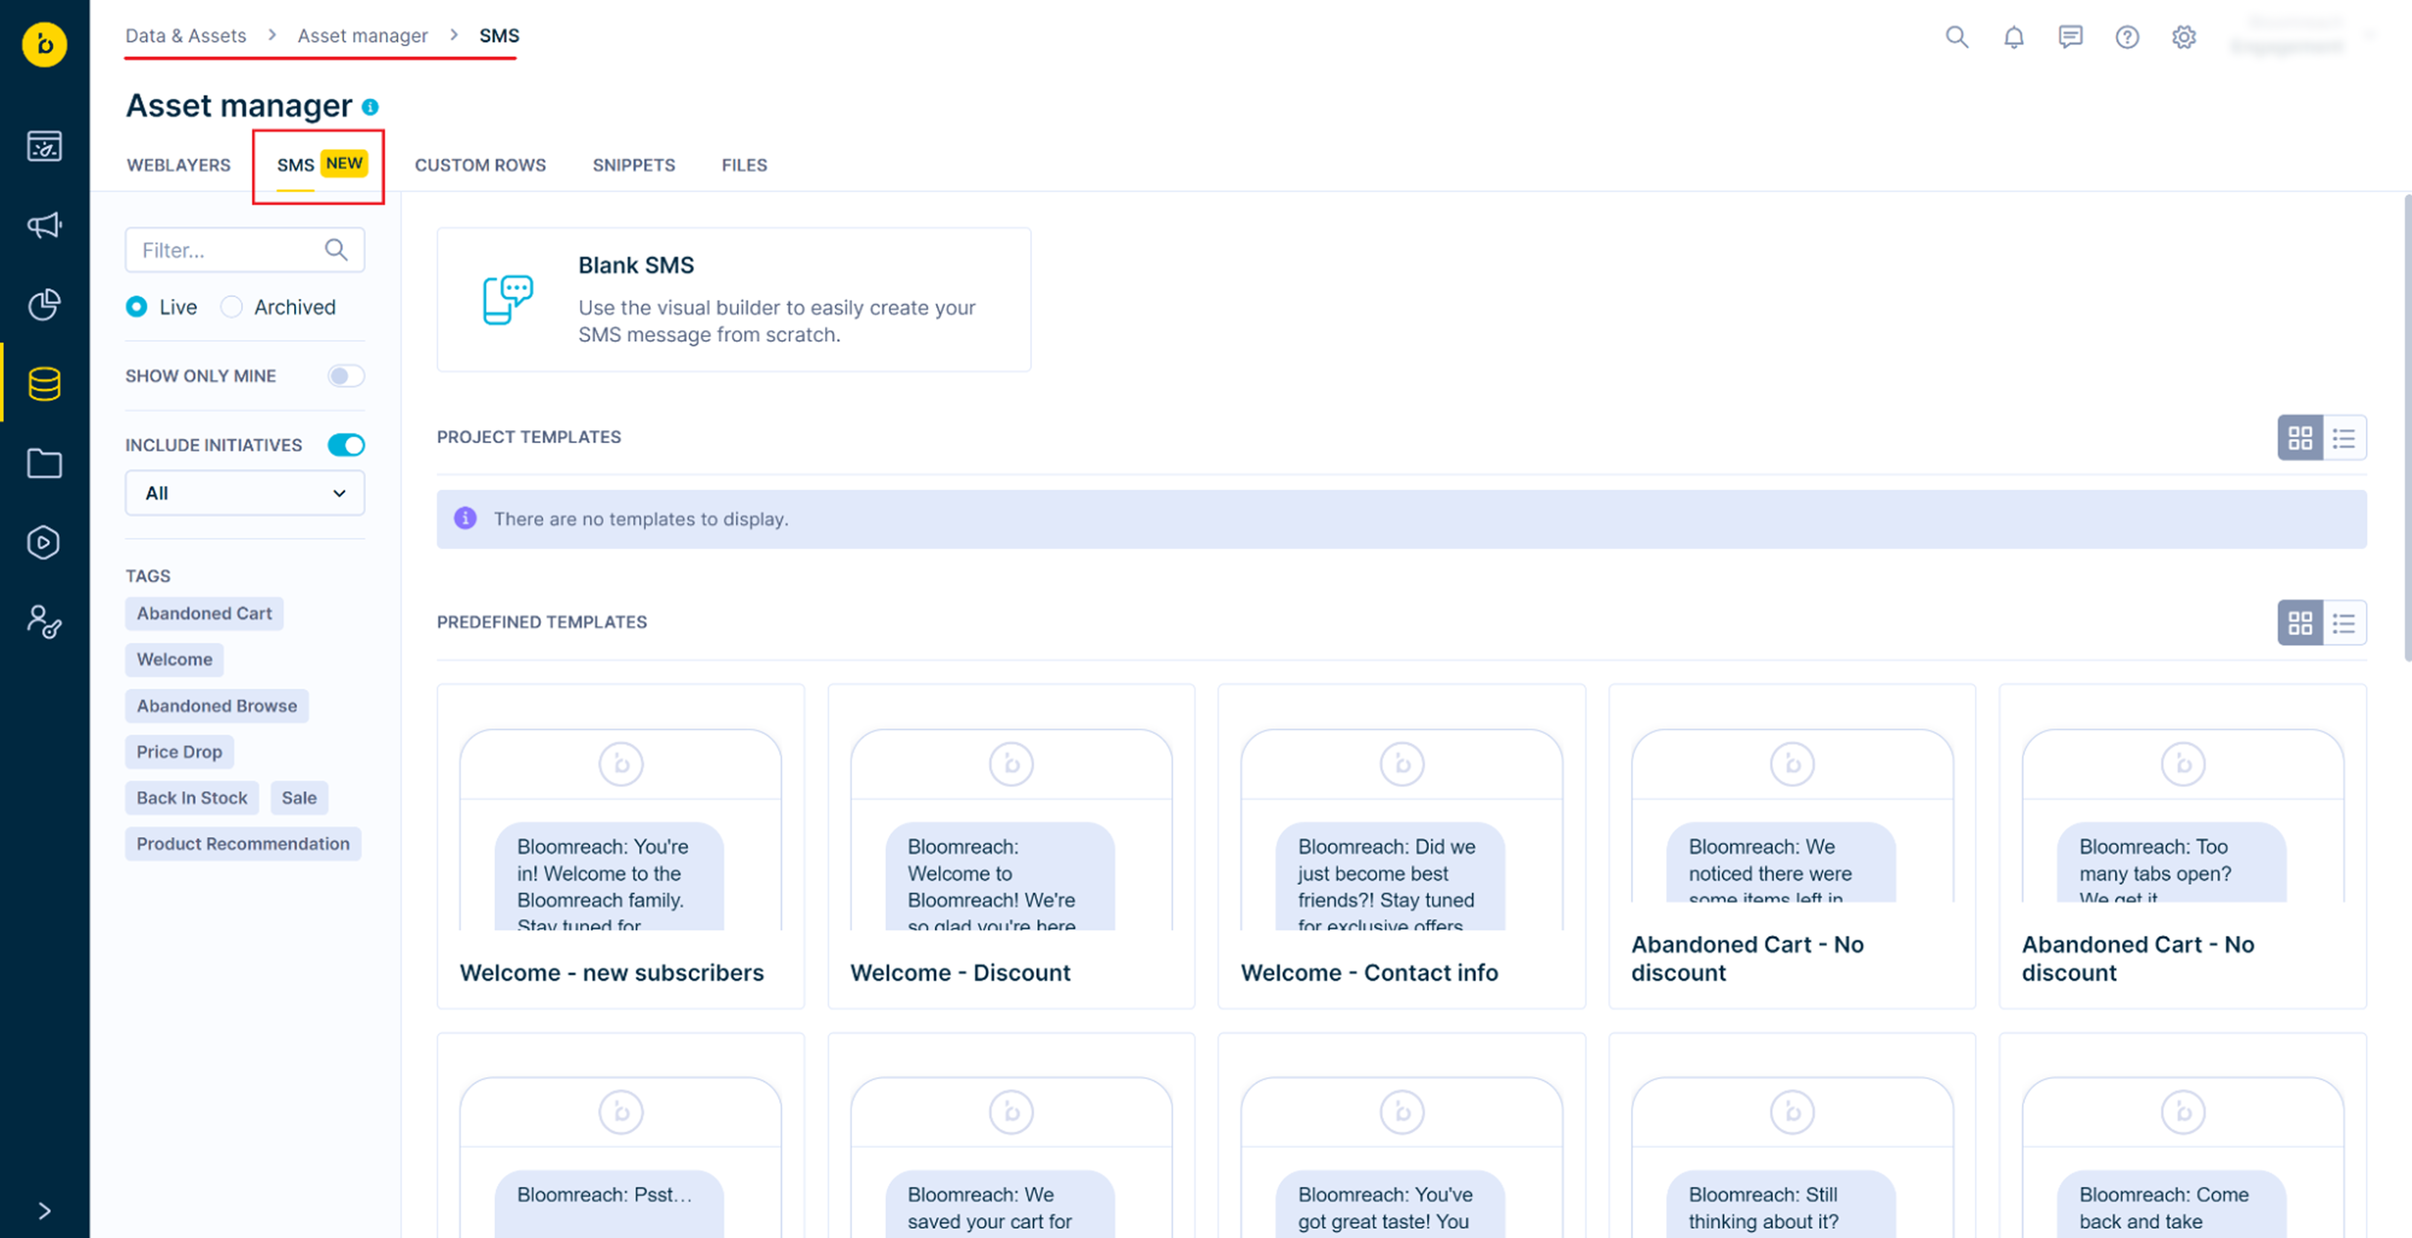The height and width of the screenshot is (1238, 2412).
Task: Filter by the Welcome tag
Action: [x=174, y=659]
